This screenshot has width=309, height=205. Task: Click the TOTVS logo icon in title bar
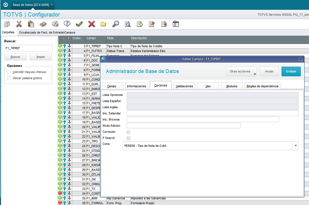pos(6,5)
